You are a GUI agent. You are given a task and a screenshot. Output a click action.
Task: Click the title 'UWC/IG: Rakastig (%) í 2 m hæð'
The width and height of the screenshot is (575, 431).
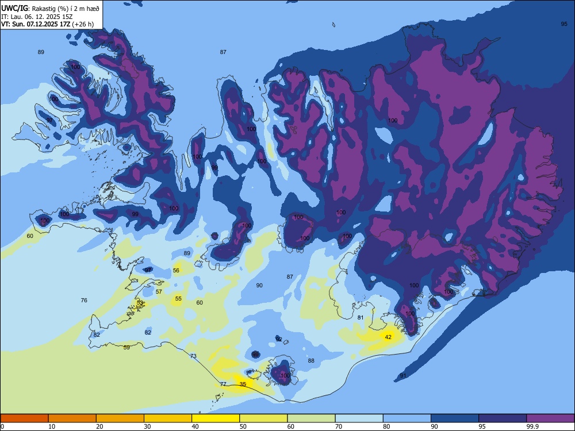coord(50,8)
